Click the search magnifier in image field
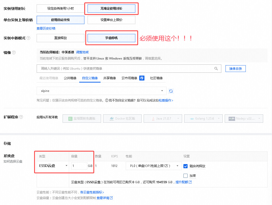272x205 pixels. pos(216,69)
